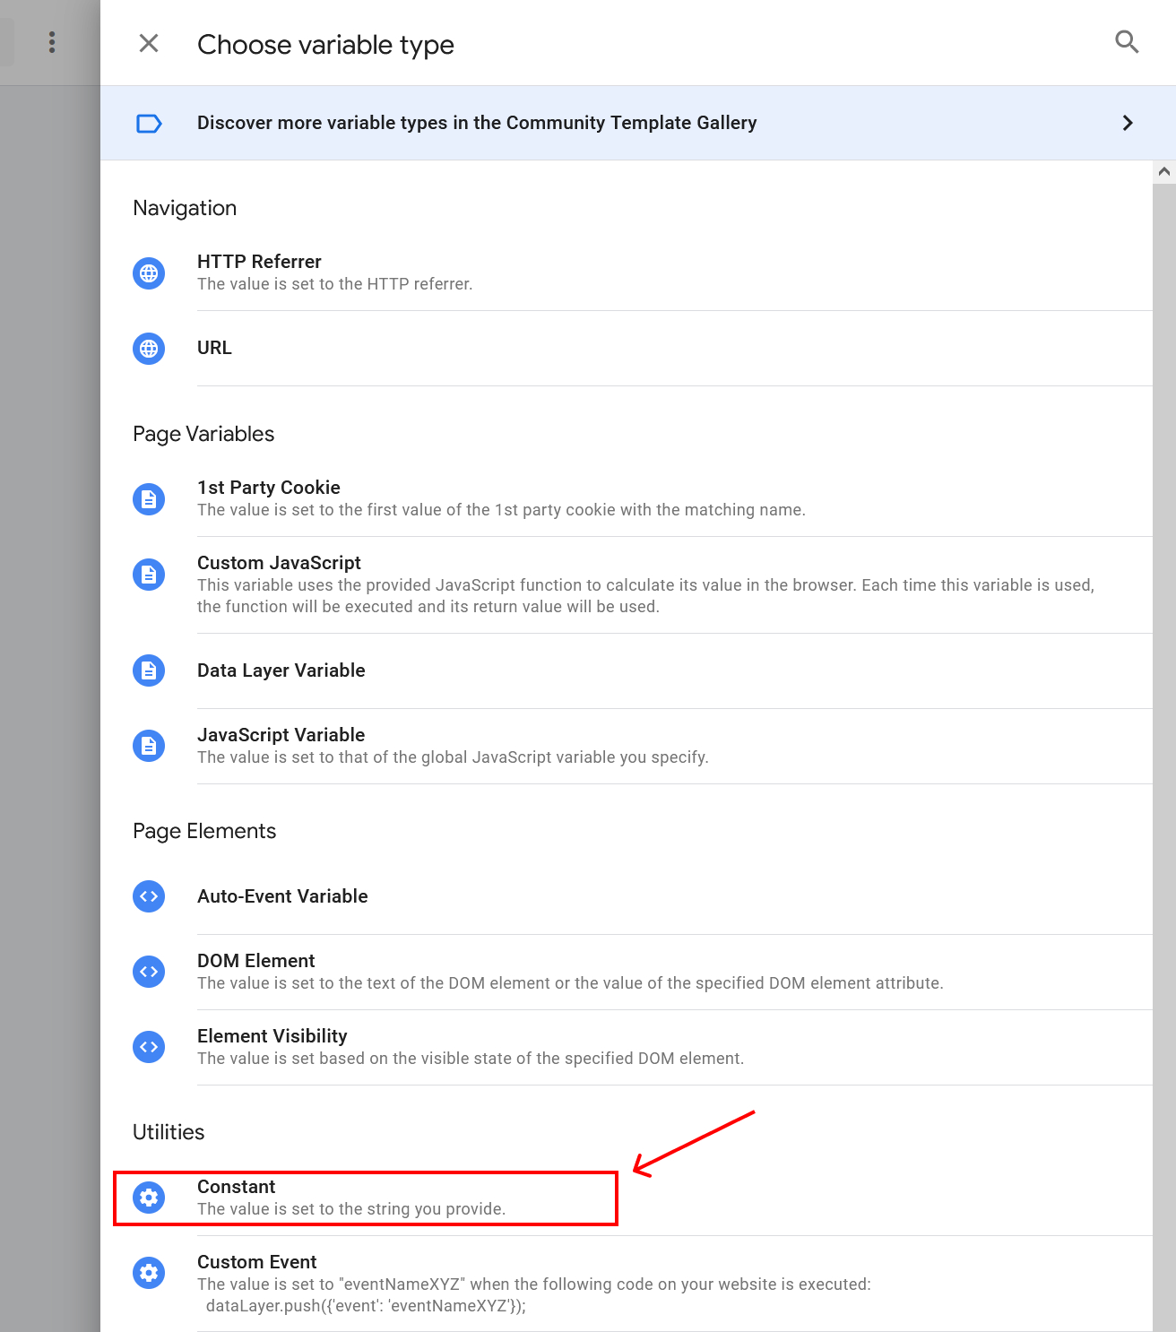
Task: Click the Data Layer Variable icon
Action: 149,670
